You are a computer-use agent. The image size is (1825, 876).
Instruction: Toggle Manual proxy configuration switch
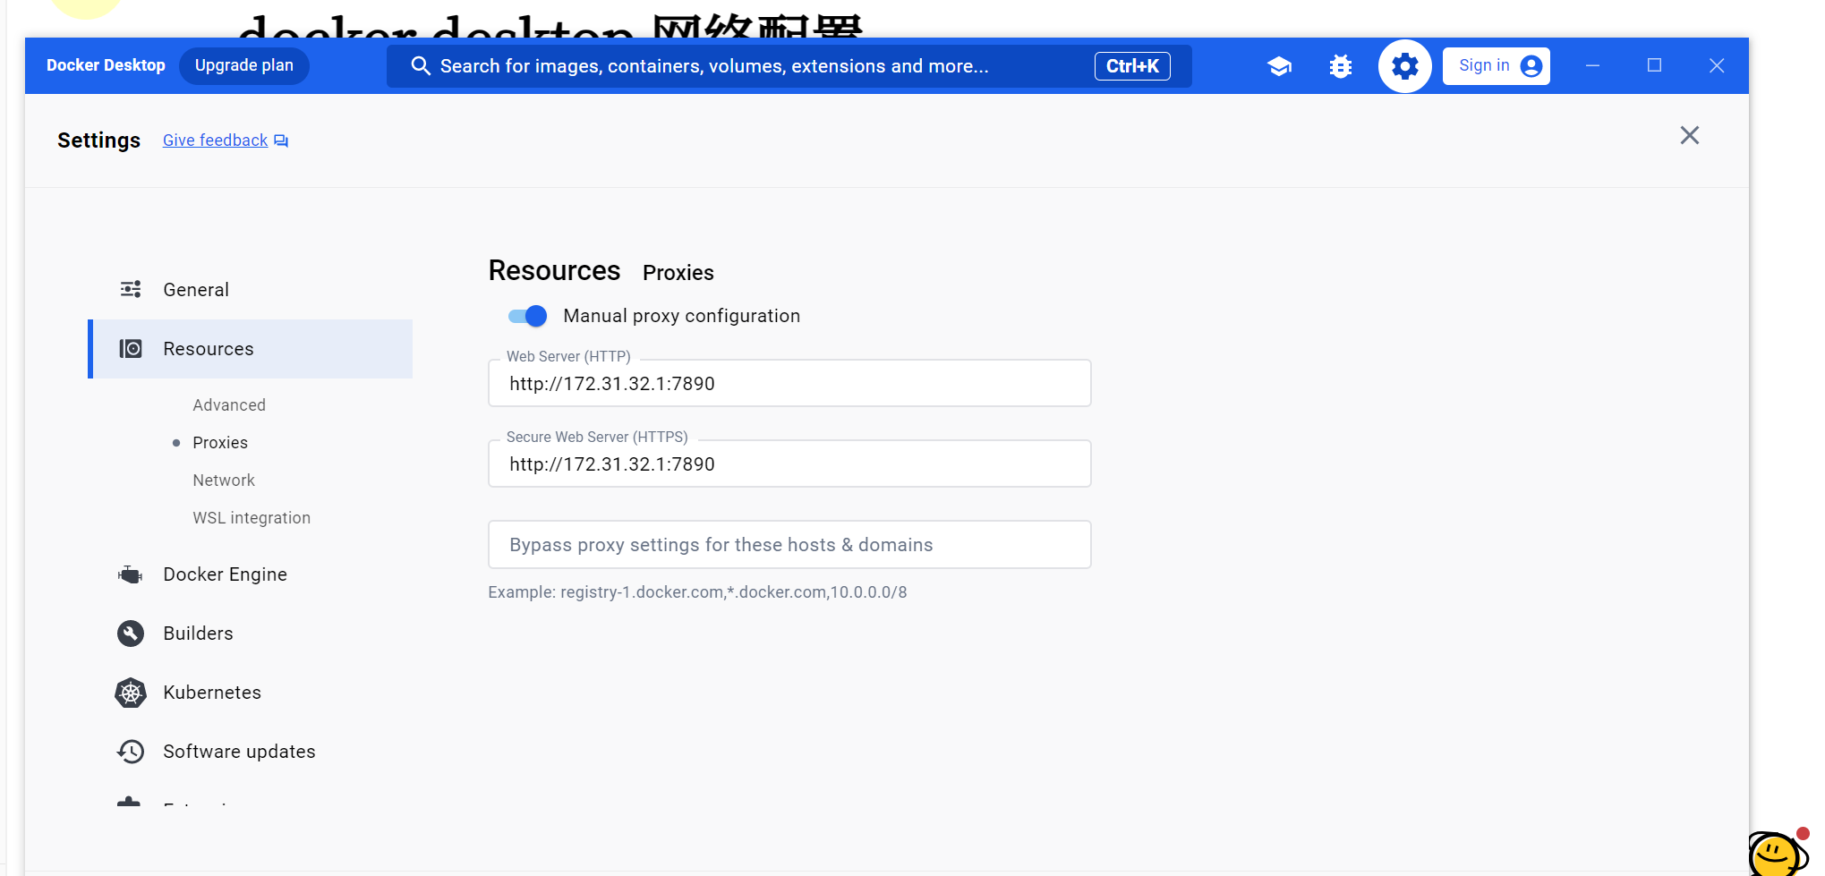coord(527,316)
